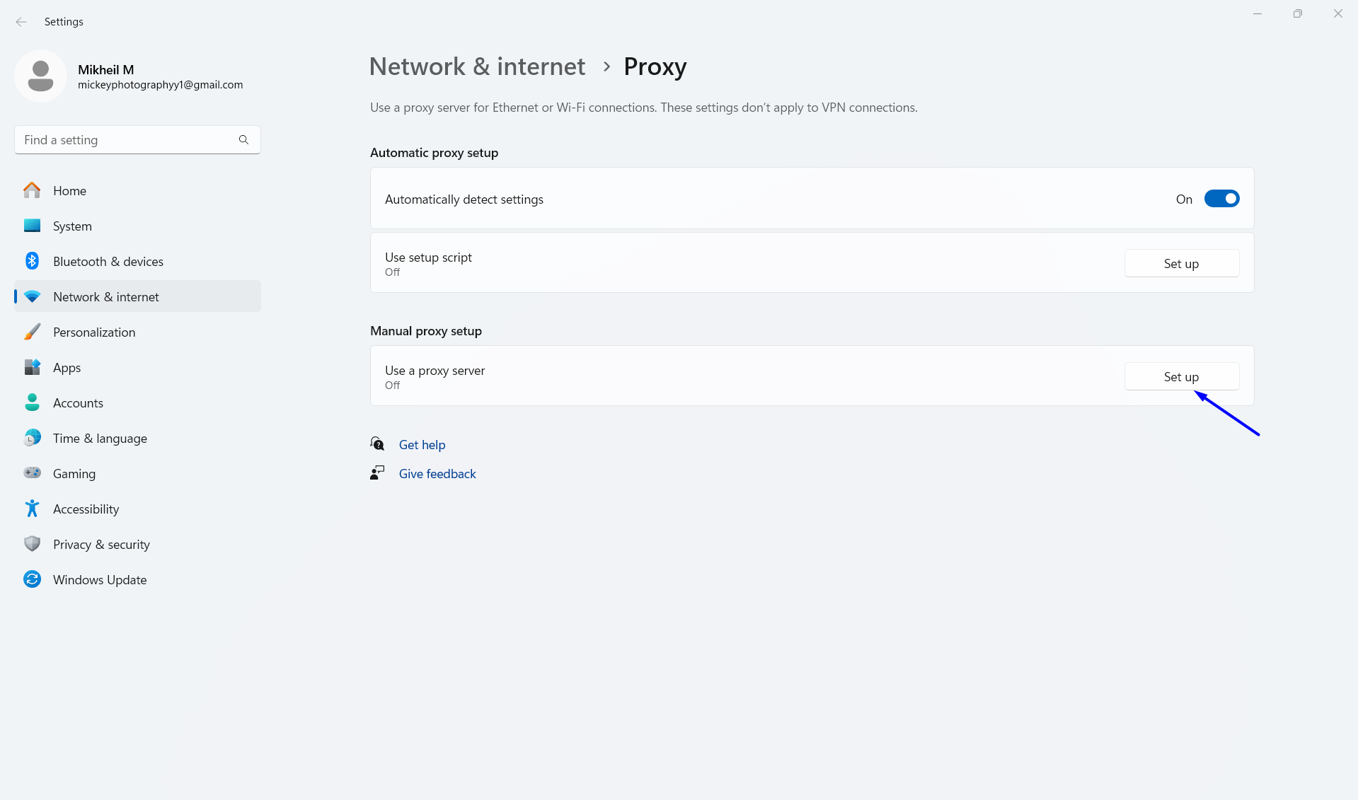Select Network & internet in sidebar
The height and width of the screenshot is (800, 1358).
[106, 296]
